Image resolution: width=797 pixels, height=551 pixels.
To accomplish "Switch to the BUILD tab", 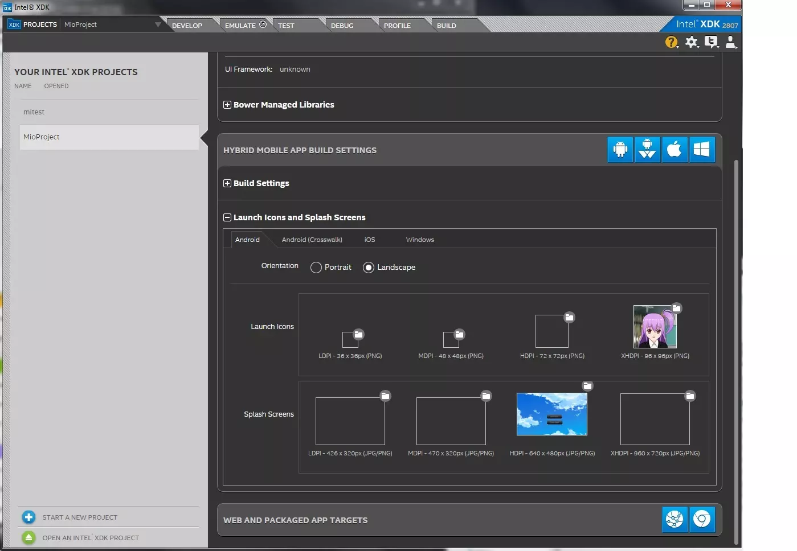I will point(446,26).
